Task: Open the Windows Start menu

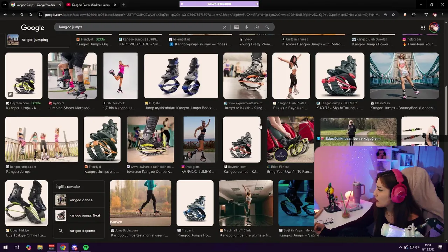Action: (x=5, y=247)
